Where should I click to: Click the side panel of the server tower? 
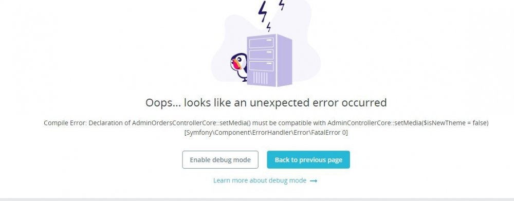tap(284, 60)
